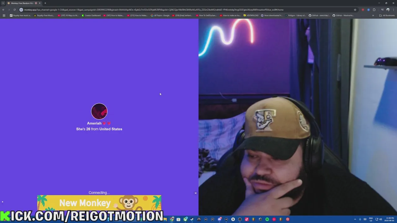
Task: Open the All Bookmarks folder
Action: click(387, 15)
